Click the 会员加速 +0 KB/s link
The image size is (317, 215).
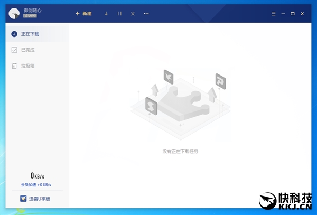pos(36,185)
